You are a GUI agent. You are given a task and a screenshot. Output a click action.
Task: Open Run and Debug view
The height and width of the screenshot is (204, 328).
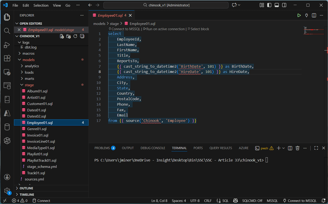7,45
